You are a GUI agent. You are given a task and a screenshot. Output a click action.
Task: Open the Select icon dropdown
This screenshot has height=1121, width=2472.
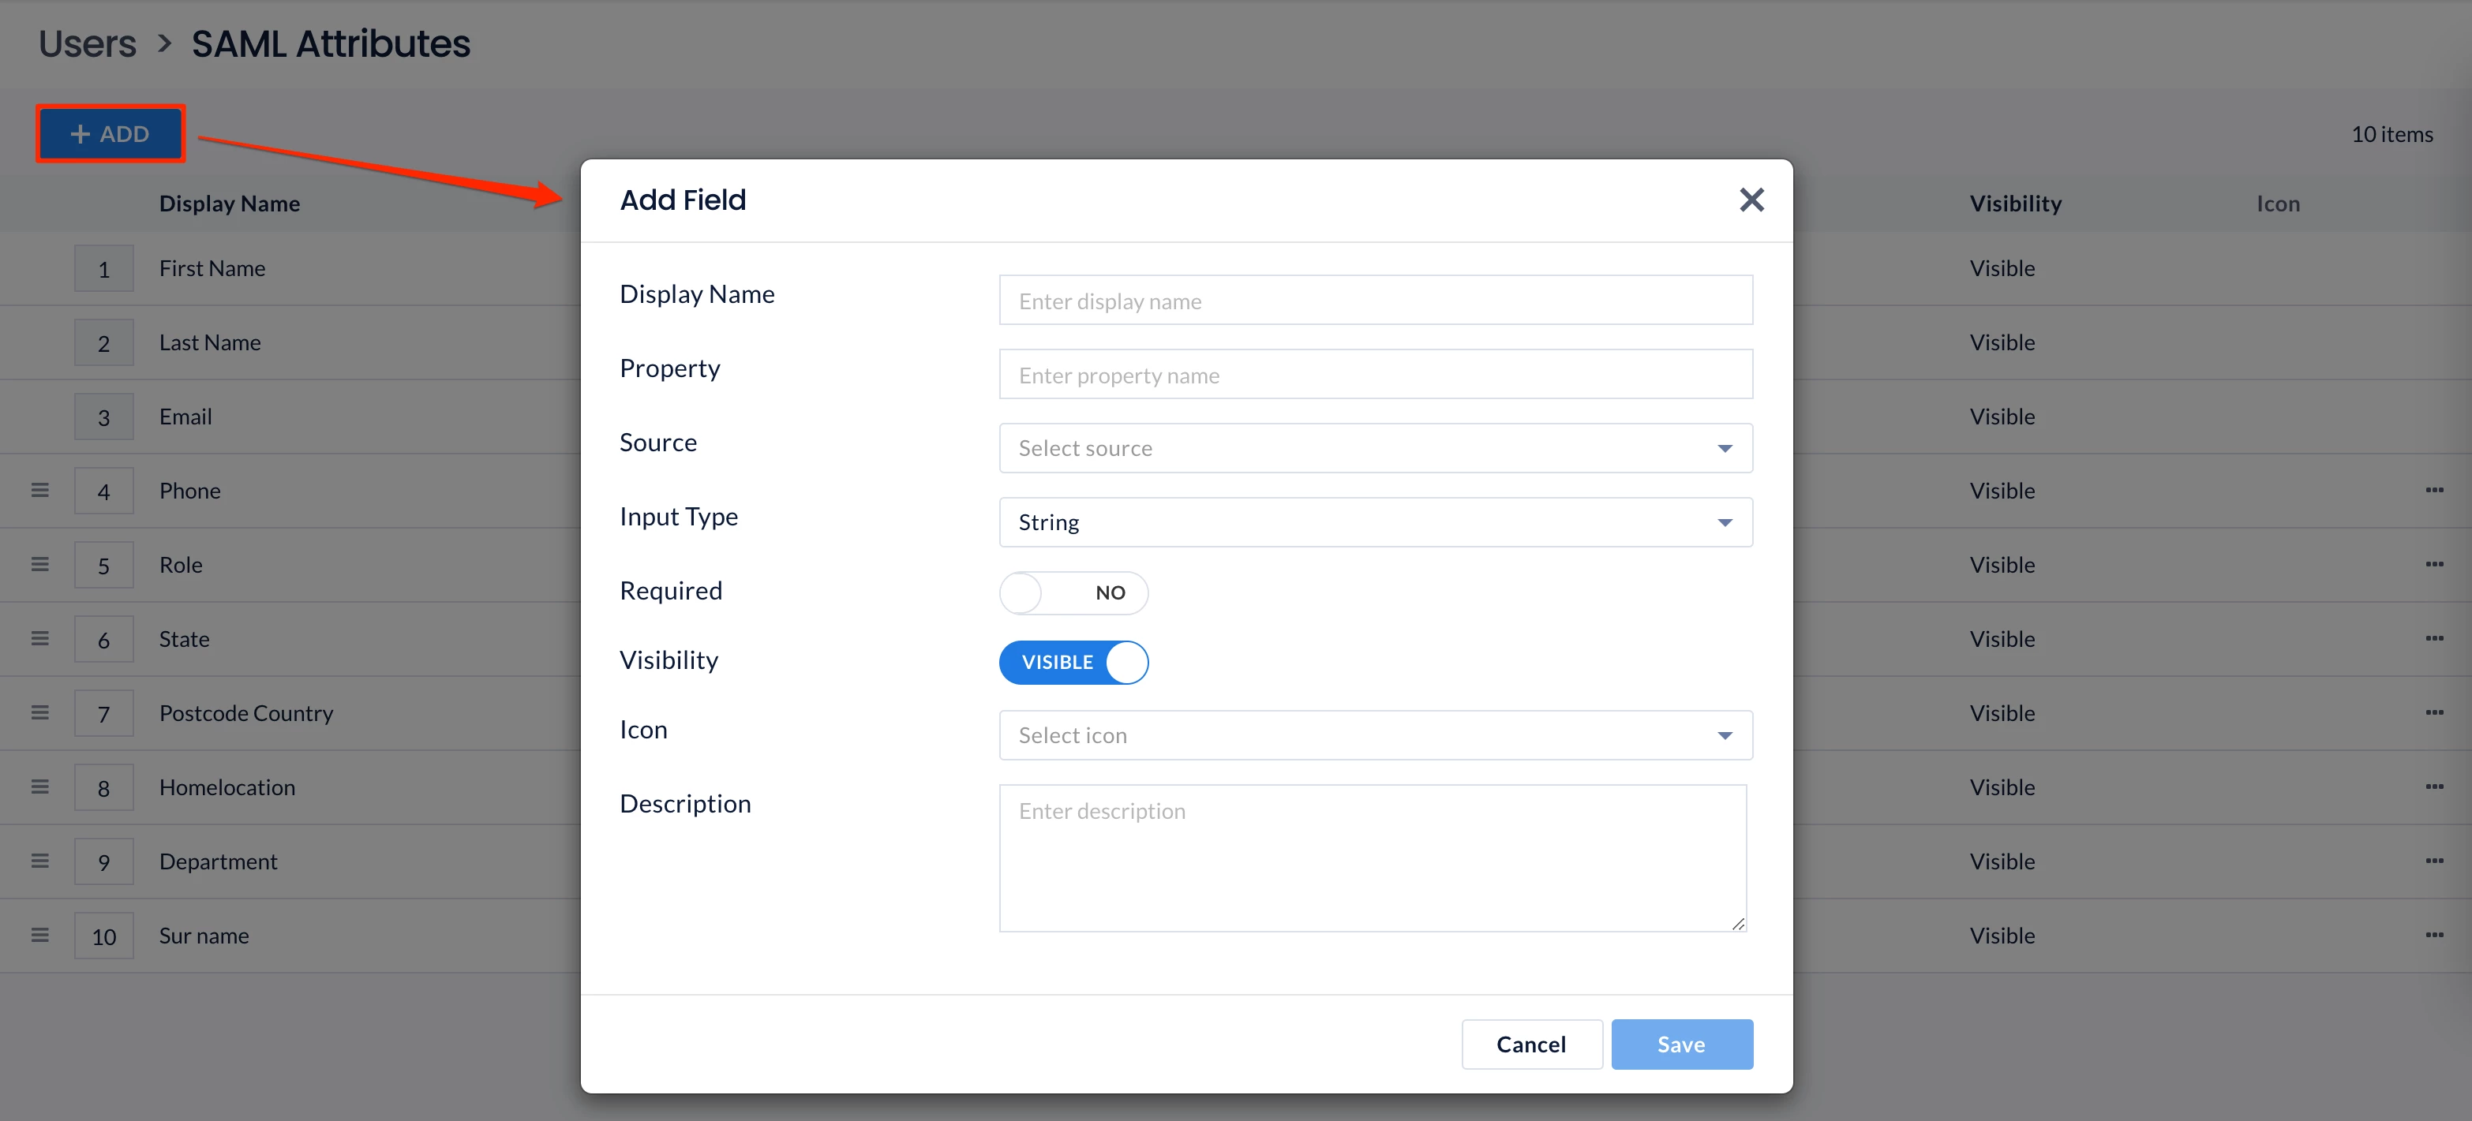pos(1374,735)
